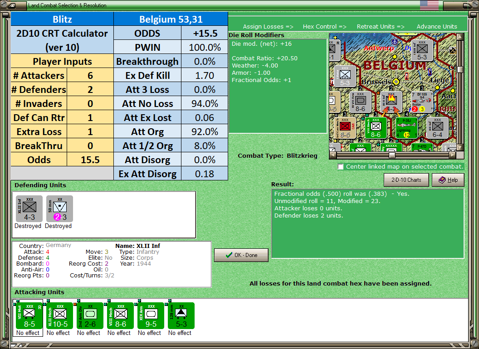
Task: Click the Die mod. (net): +16 line
Action: pyautogui.click(x=261, y=44)
